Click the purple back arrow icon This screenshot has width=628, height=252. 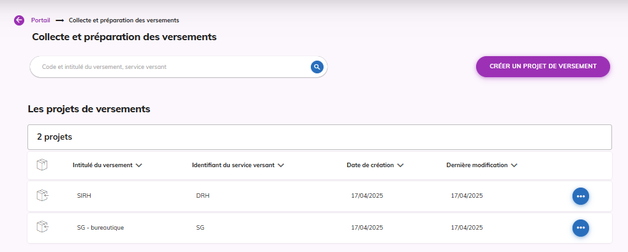[19, 20]
